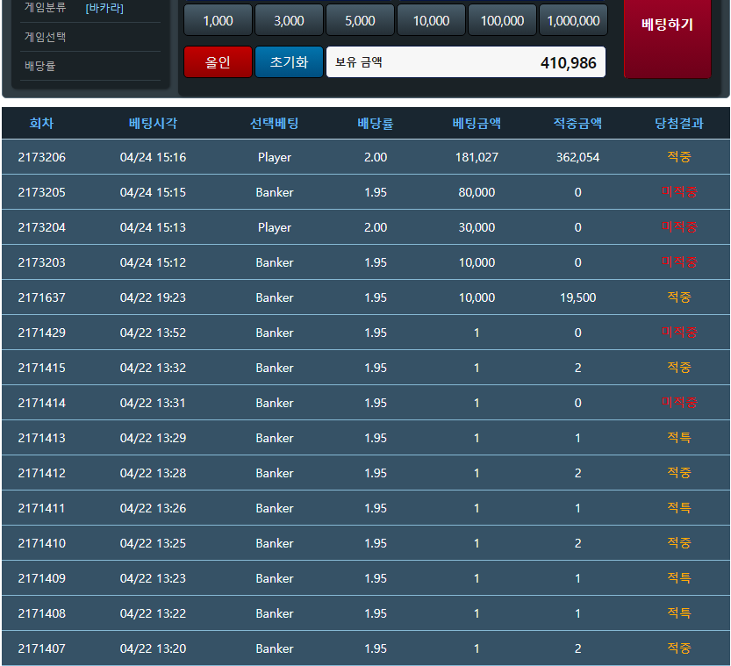Select the 1,000,000 bet amount button
Screen dimensions: 731x666
coord(573,20)
